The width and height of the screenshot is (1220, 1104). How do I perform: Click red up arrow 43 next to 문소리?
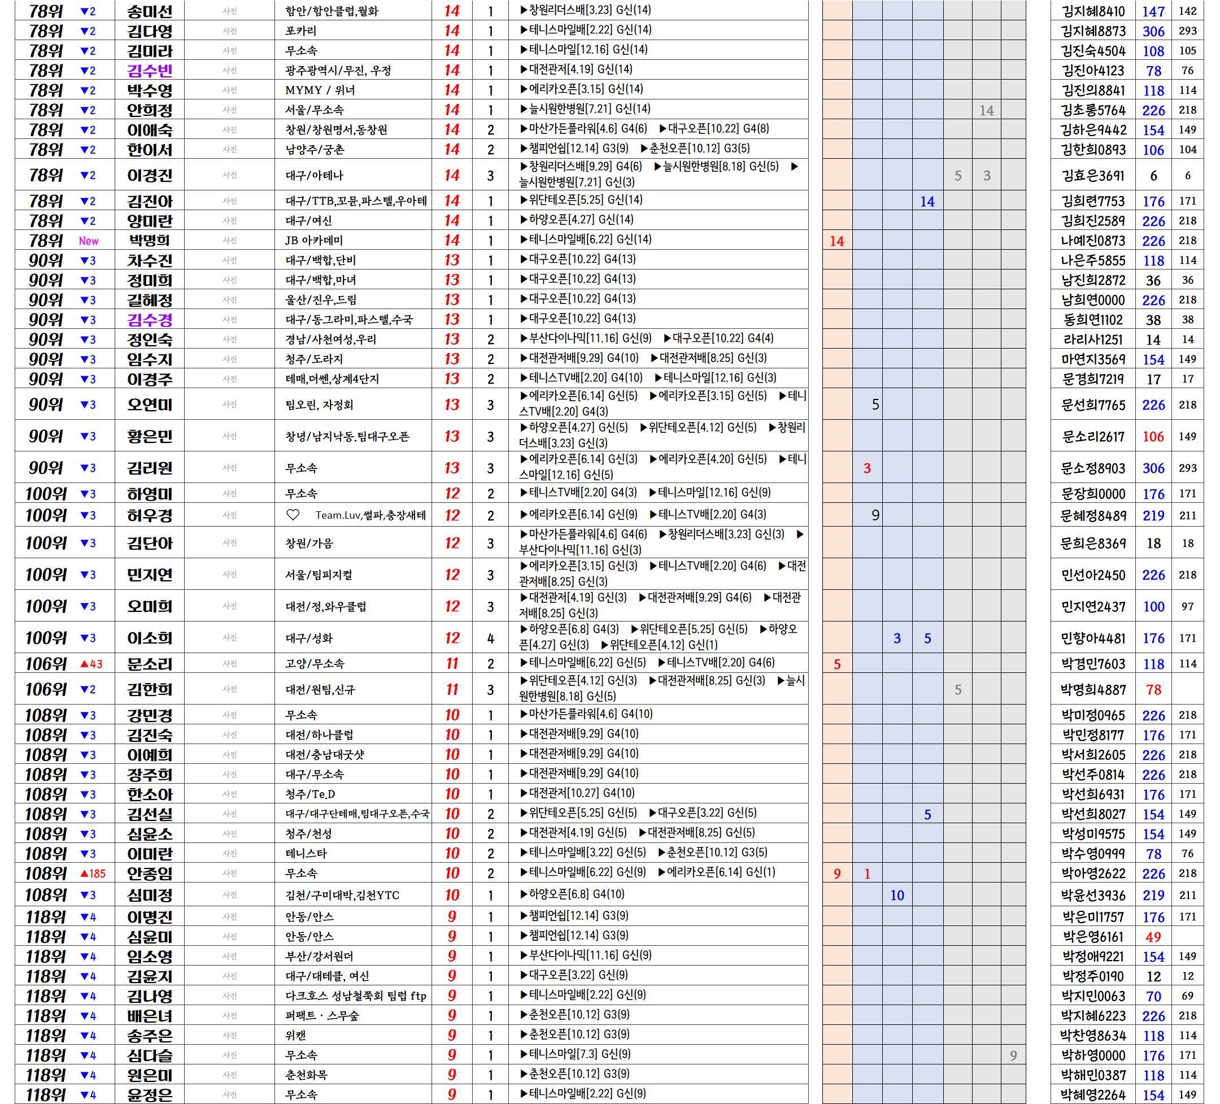click(x=91, y=664)
